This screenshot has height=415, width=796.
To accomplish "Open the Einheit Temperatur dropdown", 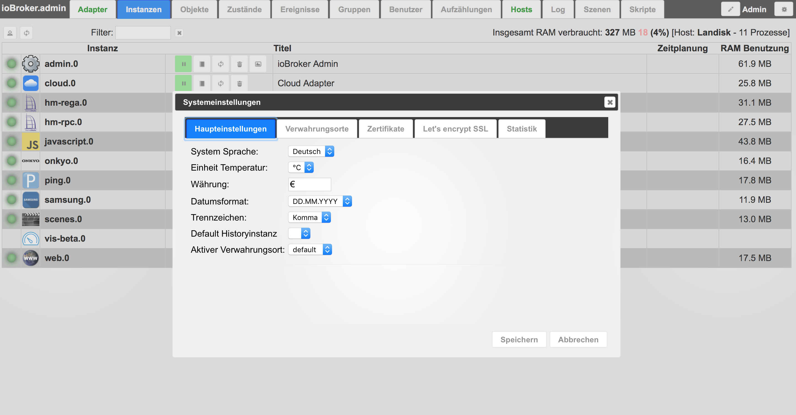I will click(x=301, y=168).
